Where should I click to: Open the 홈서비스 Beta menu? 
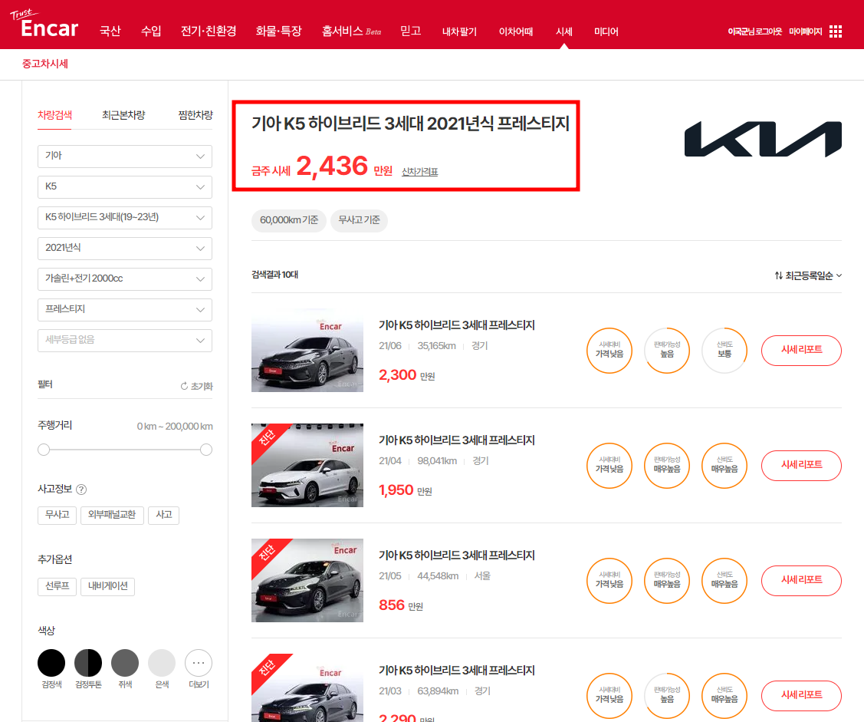pos(352,31)
